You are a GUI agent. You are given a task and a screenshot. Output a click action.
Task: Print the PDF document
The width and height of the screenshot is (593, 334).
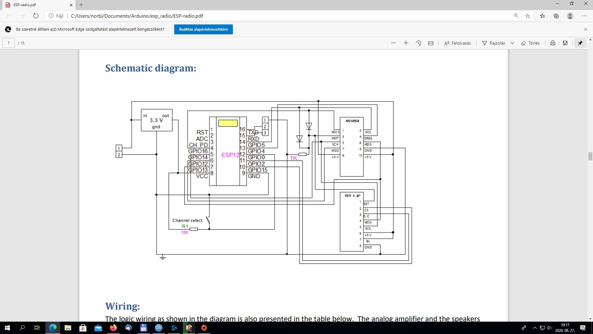click(x=553, y=43)
